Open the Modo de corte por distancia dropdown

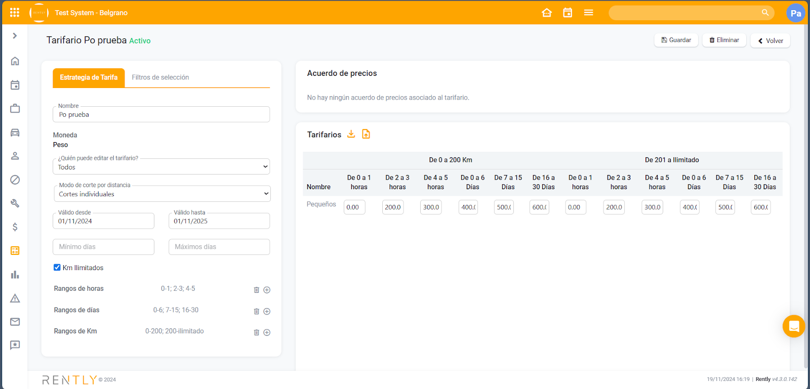point(161,194)
